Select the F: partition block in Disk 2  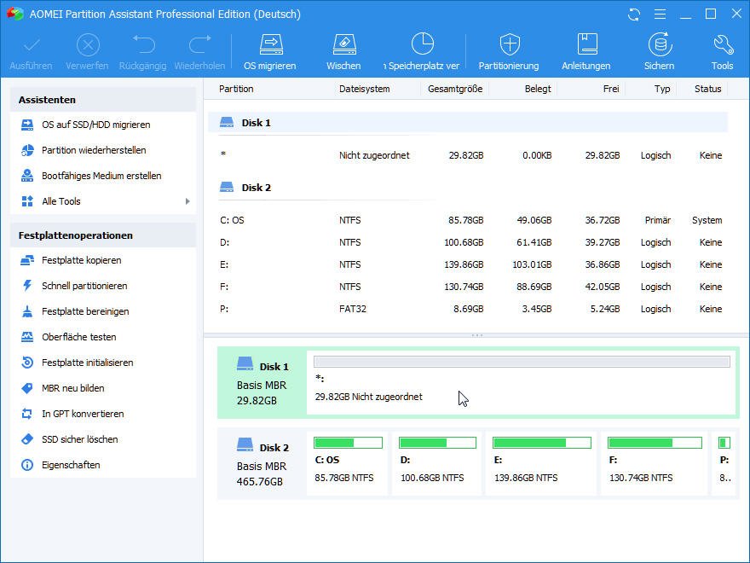[653, 464]
